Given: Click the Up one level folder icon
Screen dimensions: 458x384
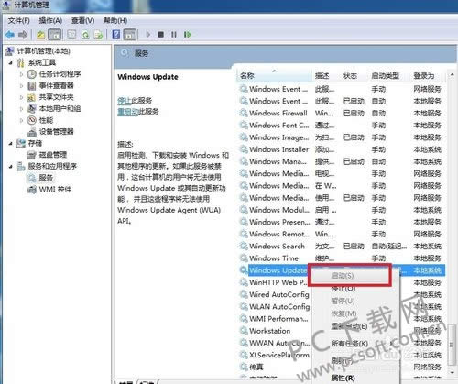Looking at the screenshot, I should tap(40, 35).
